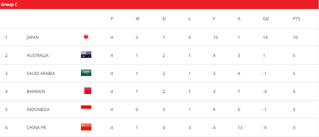Click the Japan flag icon

click(x=86, y=37)
